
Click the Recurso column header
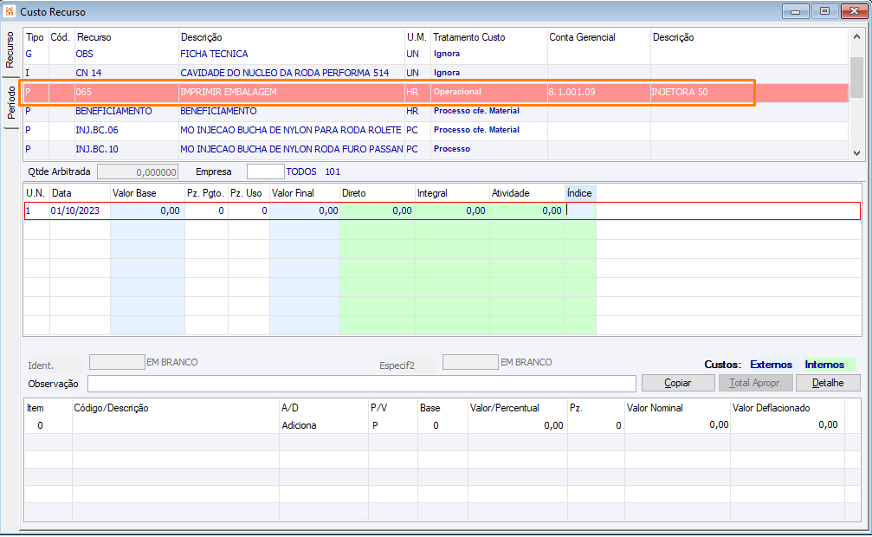pos(94,37)
